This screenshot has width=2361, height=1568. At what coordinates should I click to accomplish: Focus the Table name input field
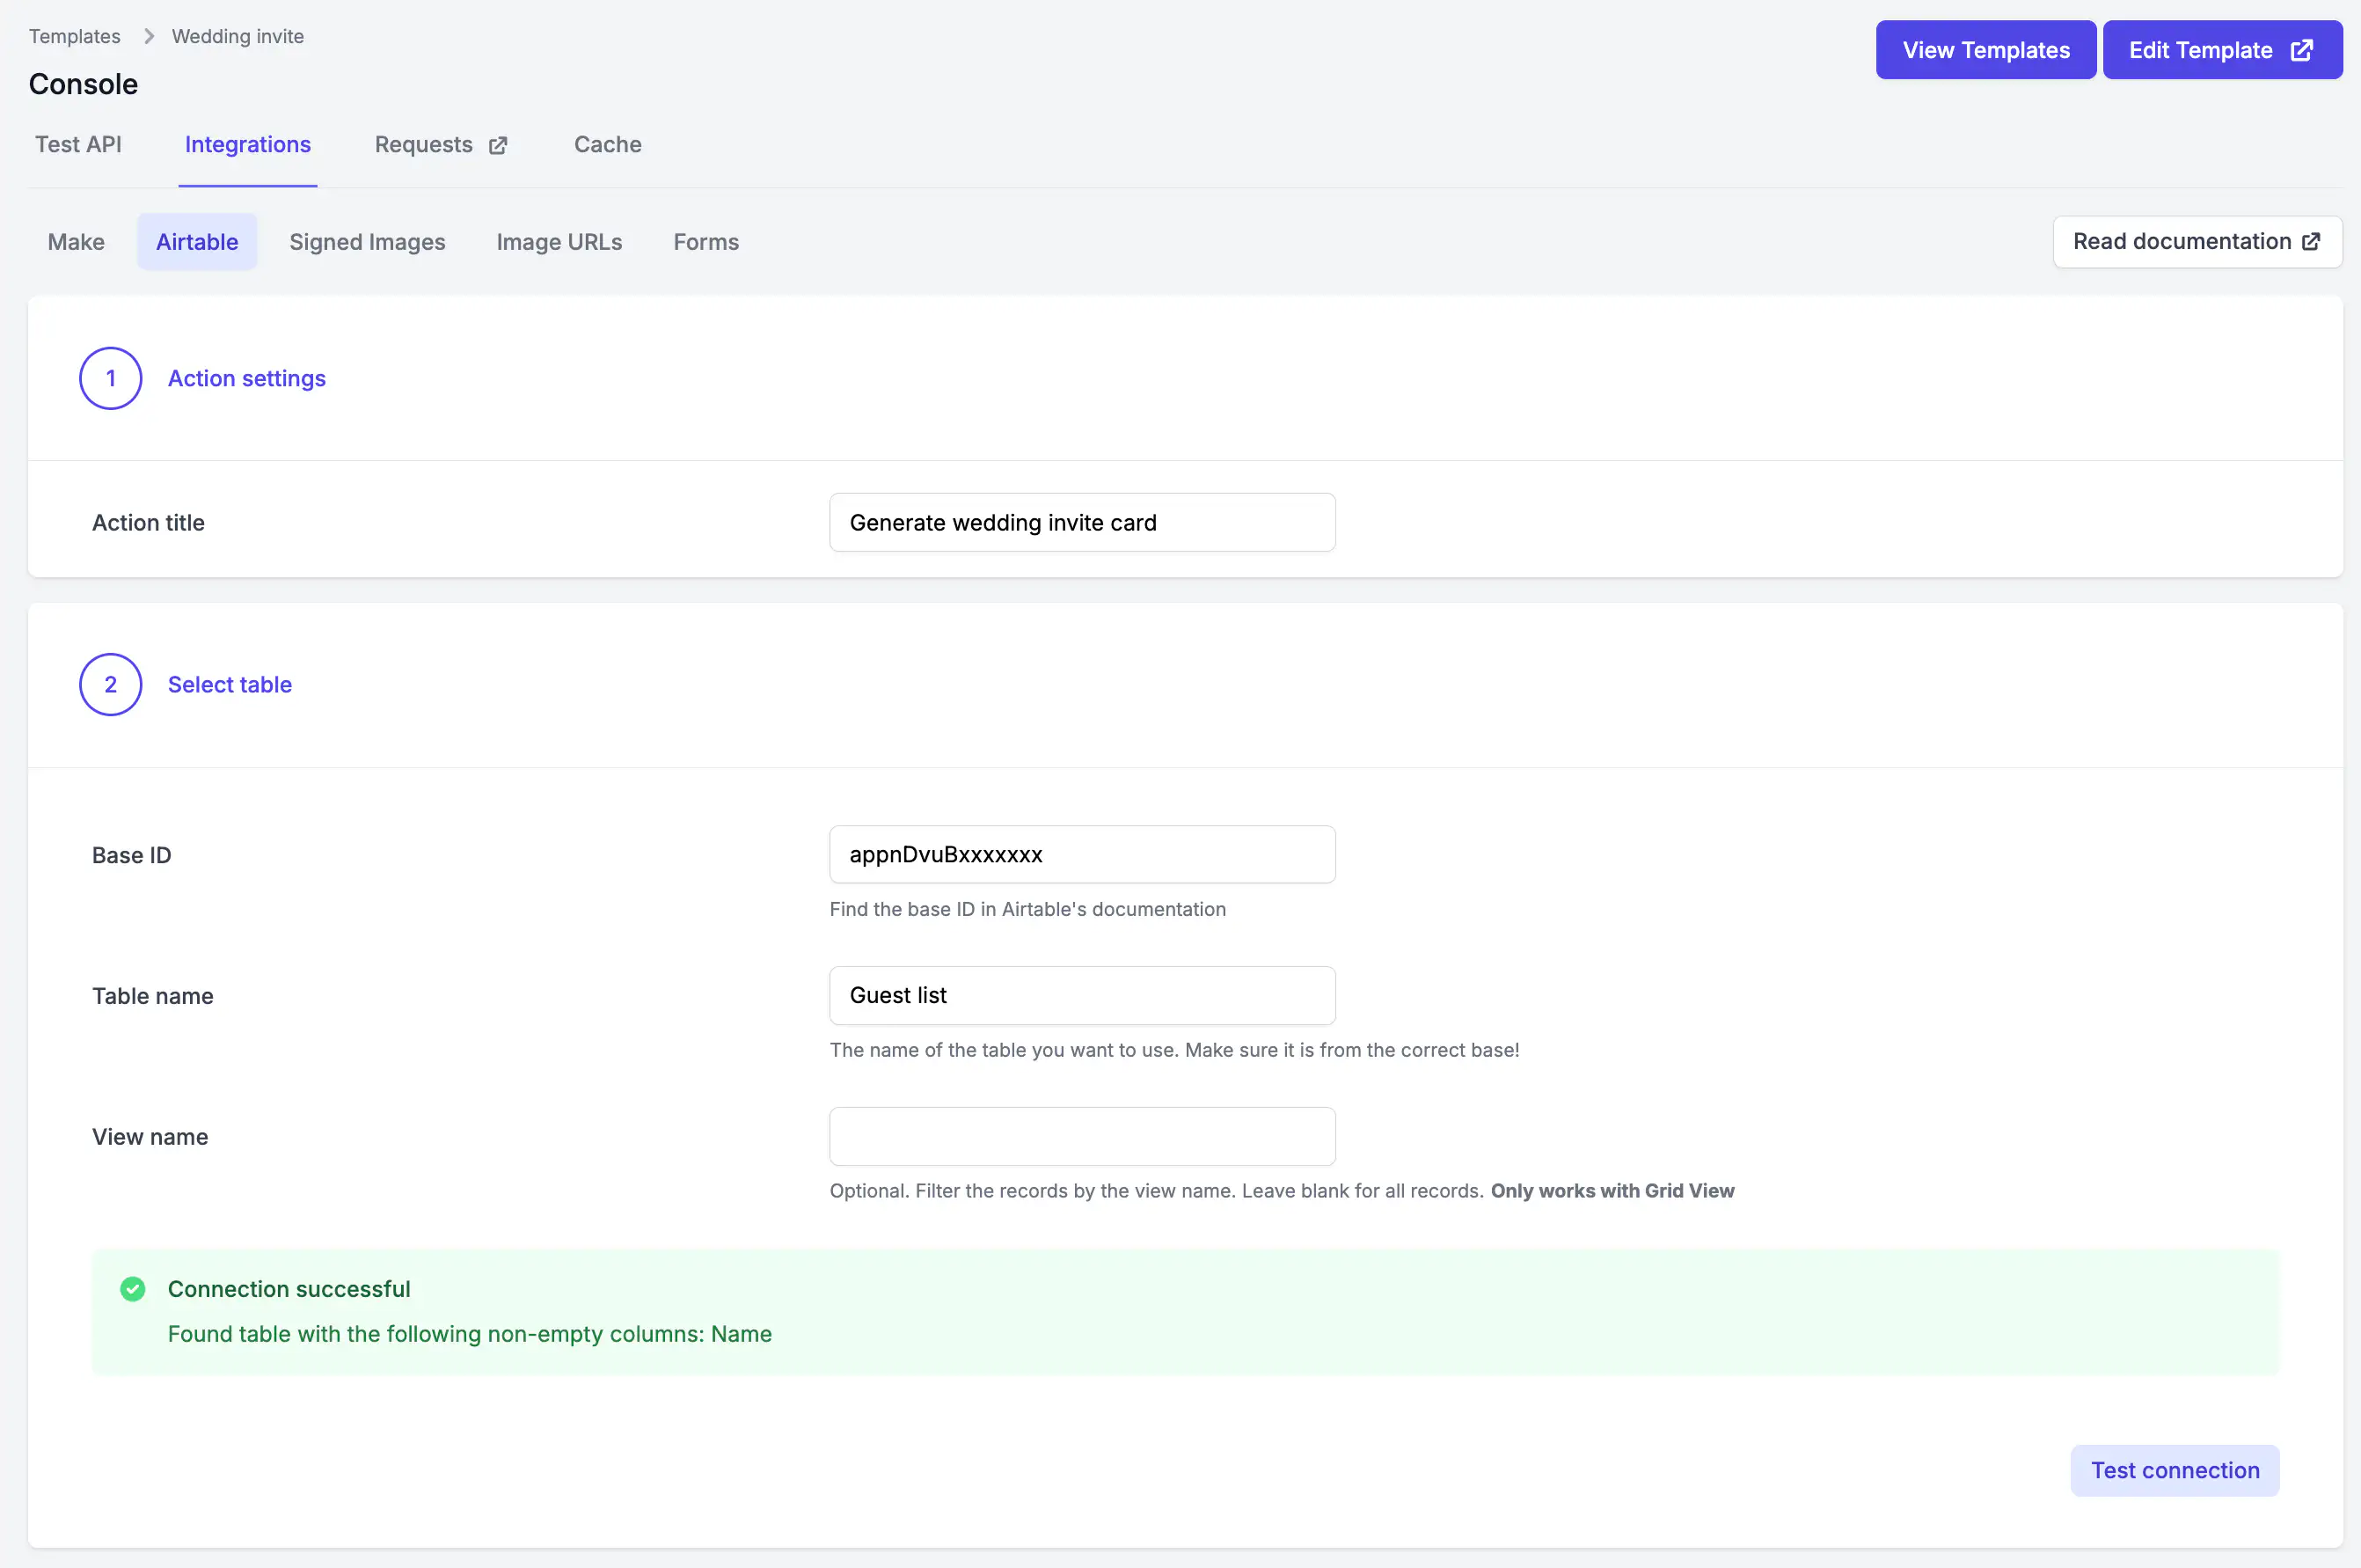(1083, 995)
